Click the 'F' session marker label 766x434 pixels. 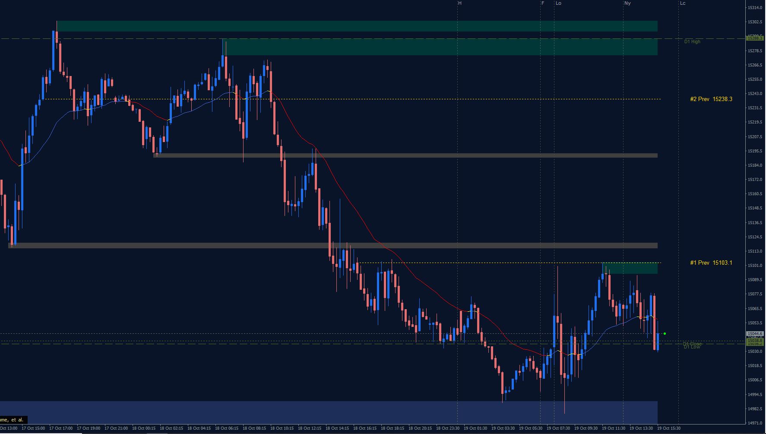click(x=543, y=3)
